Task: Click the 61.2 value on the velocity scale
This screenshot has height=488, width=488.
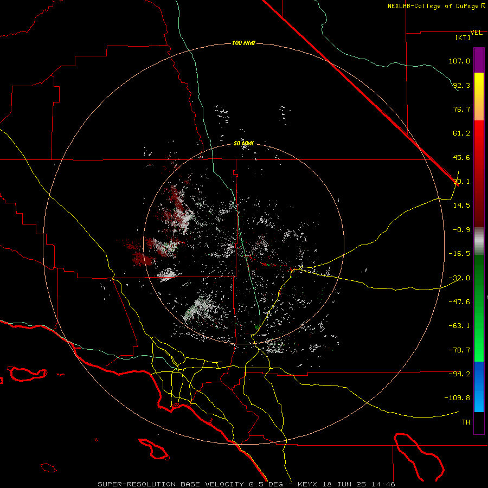Action: pyautogui.click(x=461, y=133)
